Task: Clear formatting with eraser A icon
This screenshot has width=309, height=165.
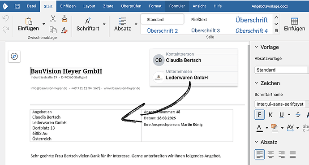Action: (64, 30)
